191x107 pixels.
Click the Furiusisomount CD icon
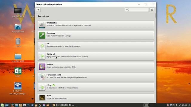pyautogui.click(x=42, y=77)
